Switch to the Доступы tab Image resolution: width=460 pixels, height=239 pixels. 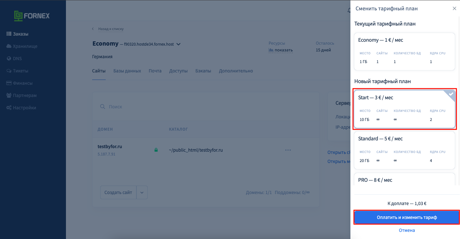point(178,71)
